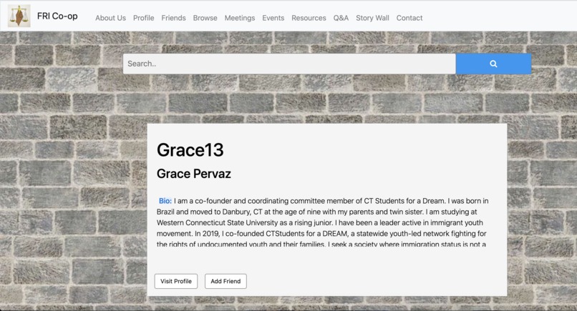Click the magnifier search button
The height and width of the screenshot is (311, 577).
click(x=493, y=64)
